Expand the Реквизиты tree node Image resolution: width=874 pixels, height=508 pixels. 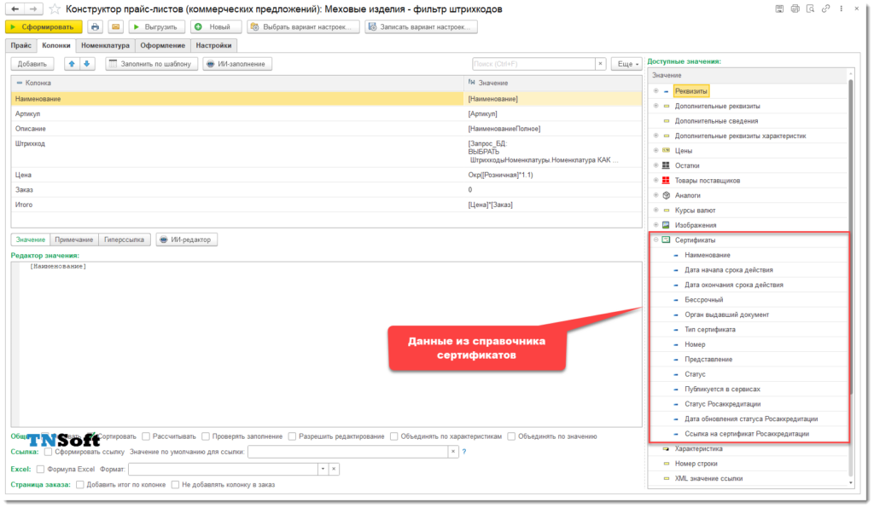pyautogui.click(x=655, y=90)
